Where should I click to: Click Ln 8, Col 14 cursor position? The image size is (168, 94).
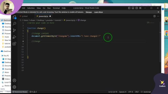pos(113,92)
